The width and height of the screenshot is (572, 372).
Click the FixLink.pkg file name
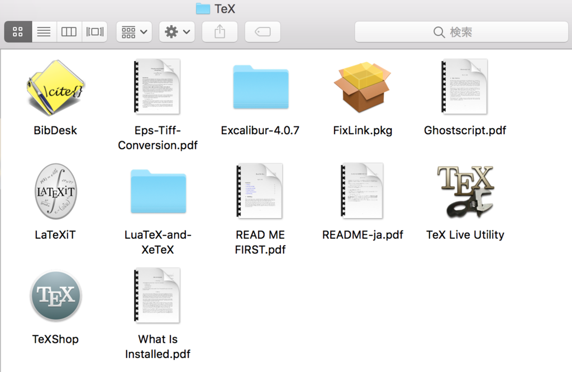pos(363,130)
